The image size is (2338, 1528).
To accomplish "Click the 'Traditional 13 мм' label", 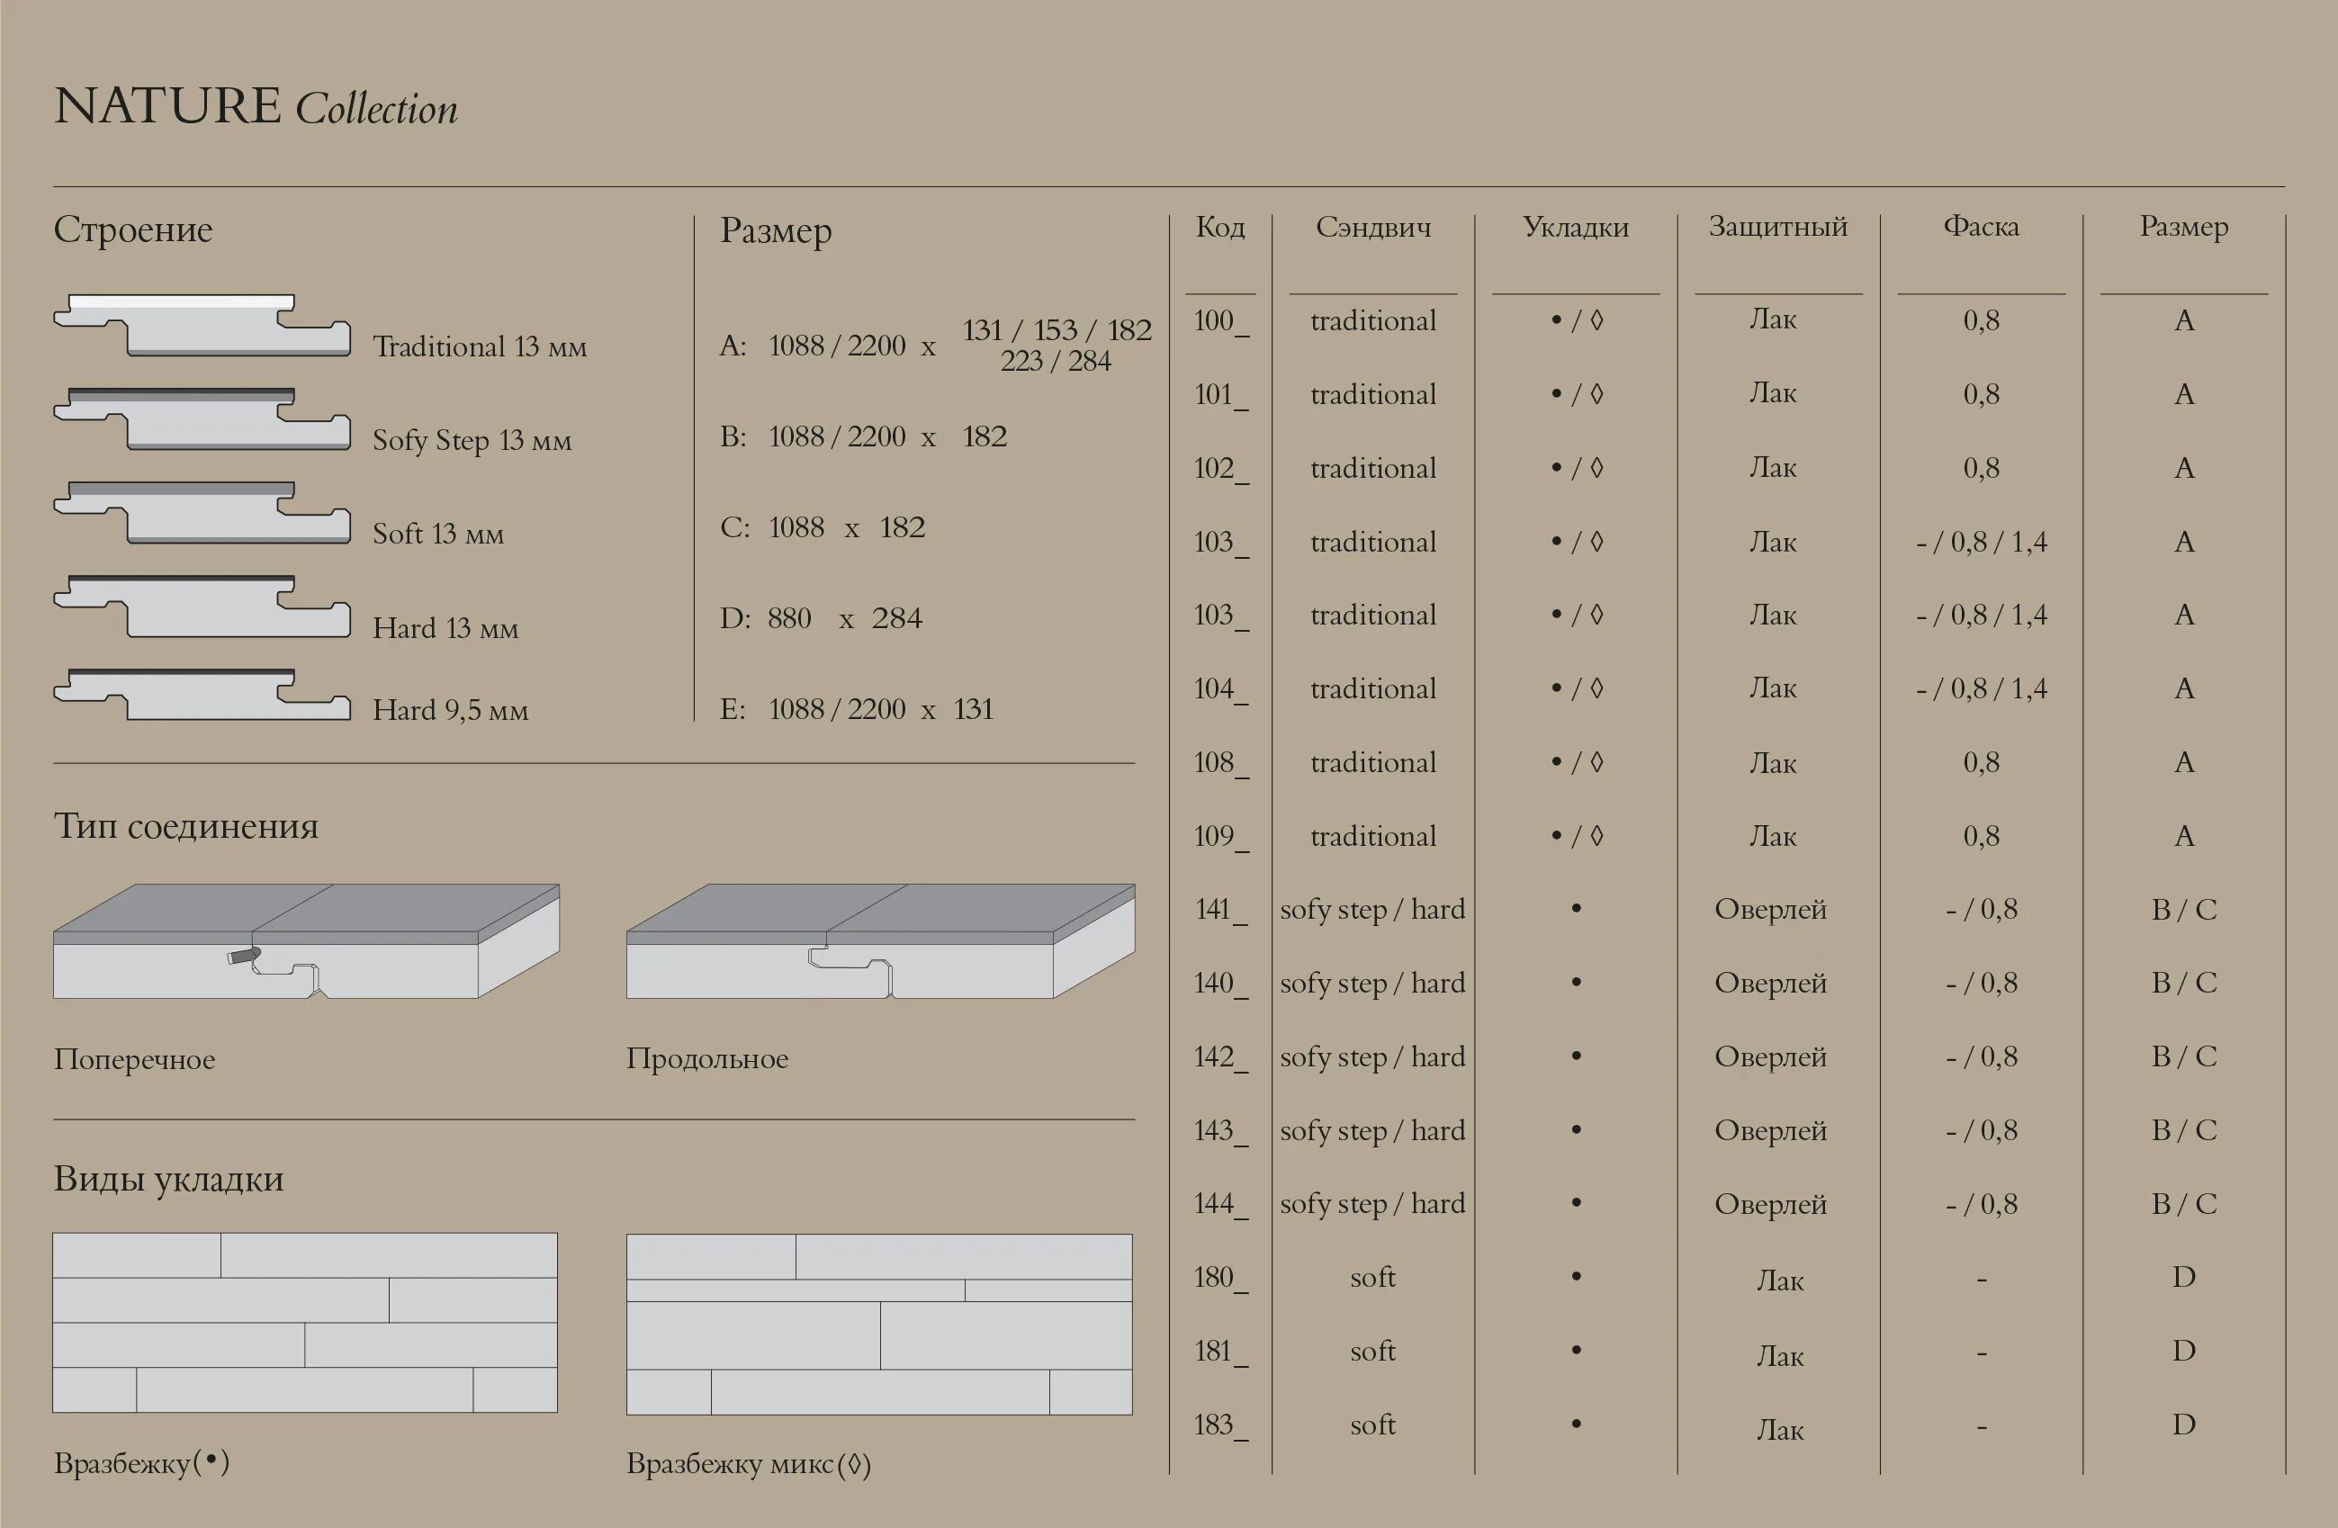I will tap(480, 346).
